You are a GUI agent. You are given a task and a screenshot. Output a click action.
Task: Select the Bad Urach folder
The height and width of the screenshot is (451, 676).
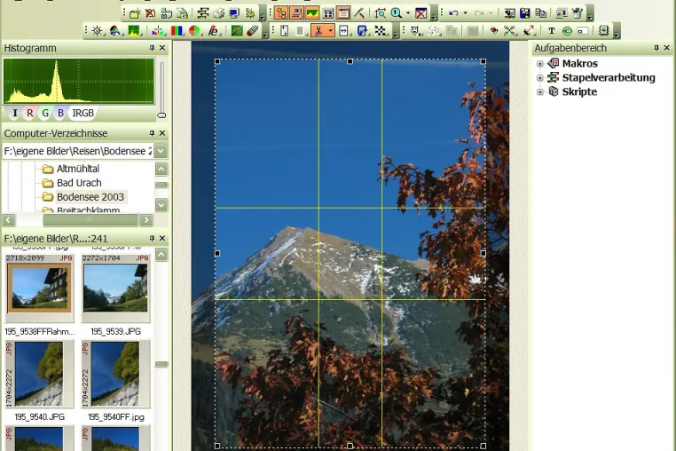79,183
